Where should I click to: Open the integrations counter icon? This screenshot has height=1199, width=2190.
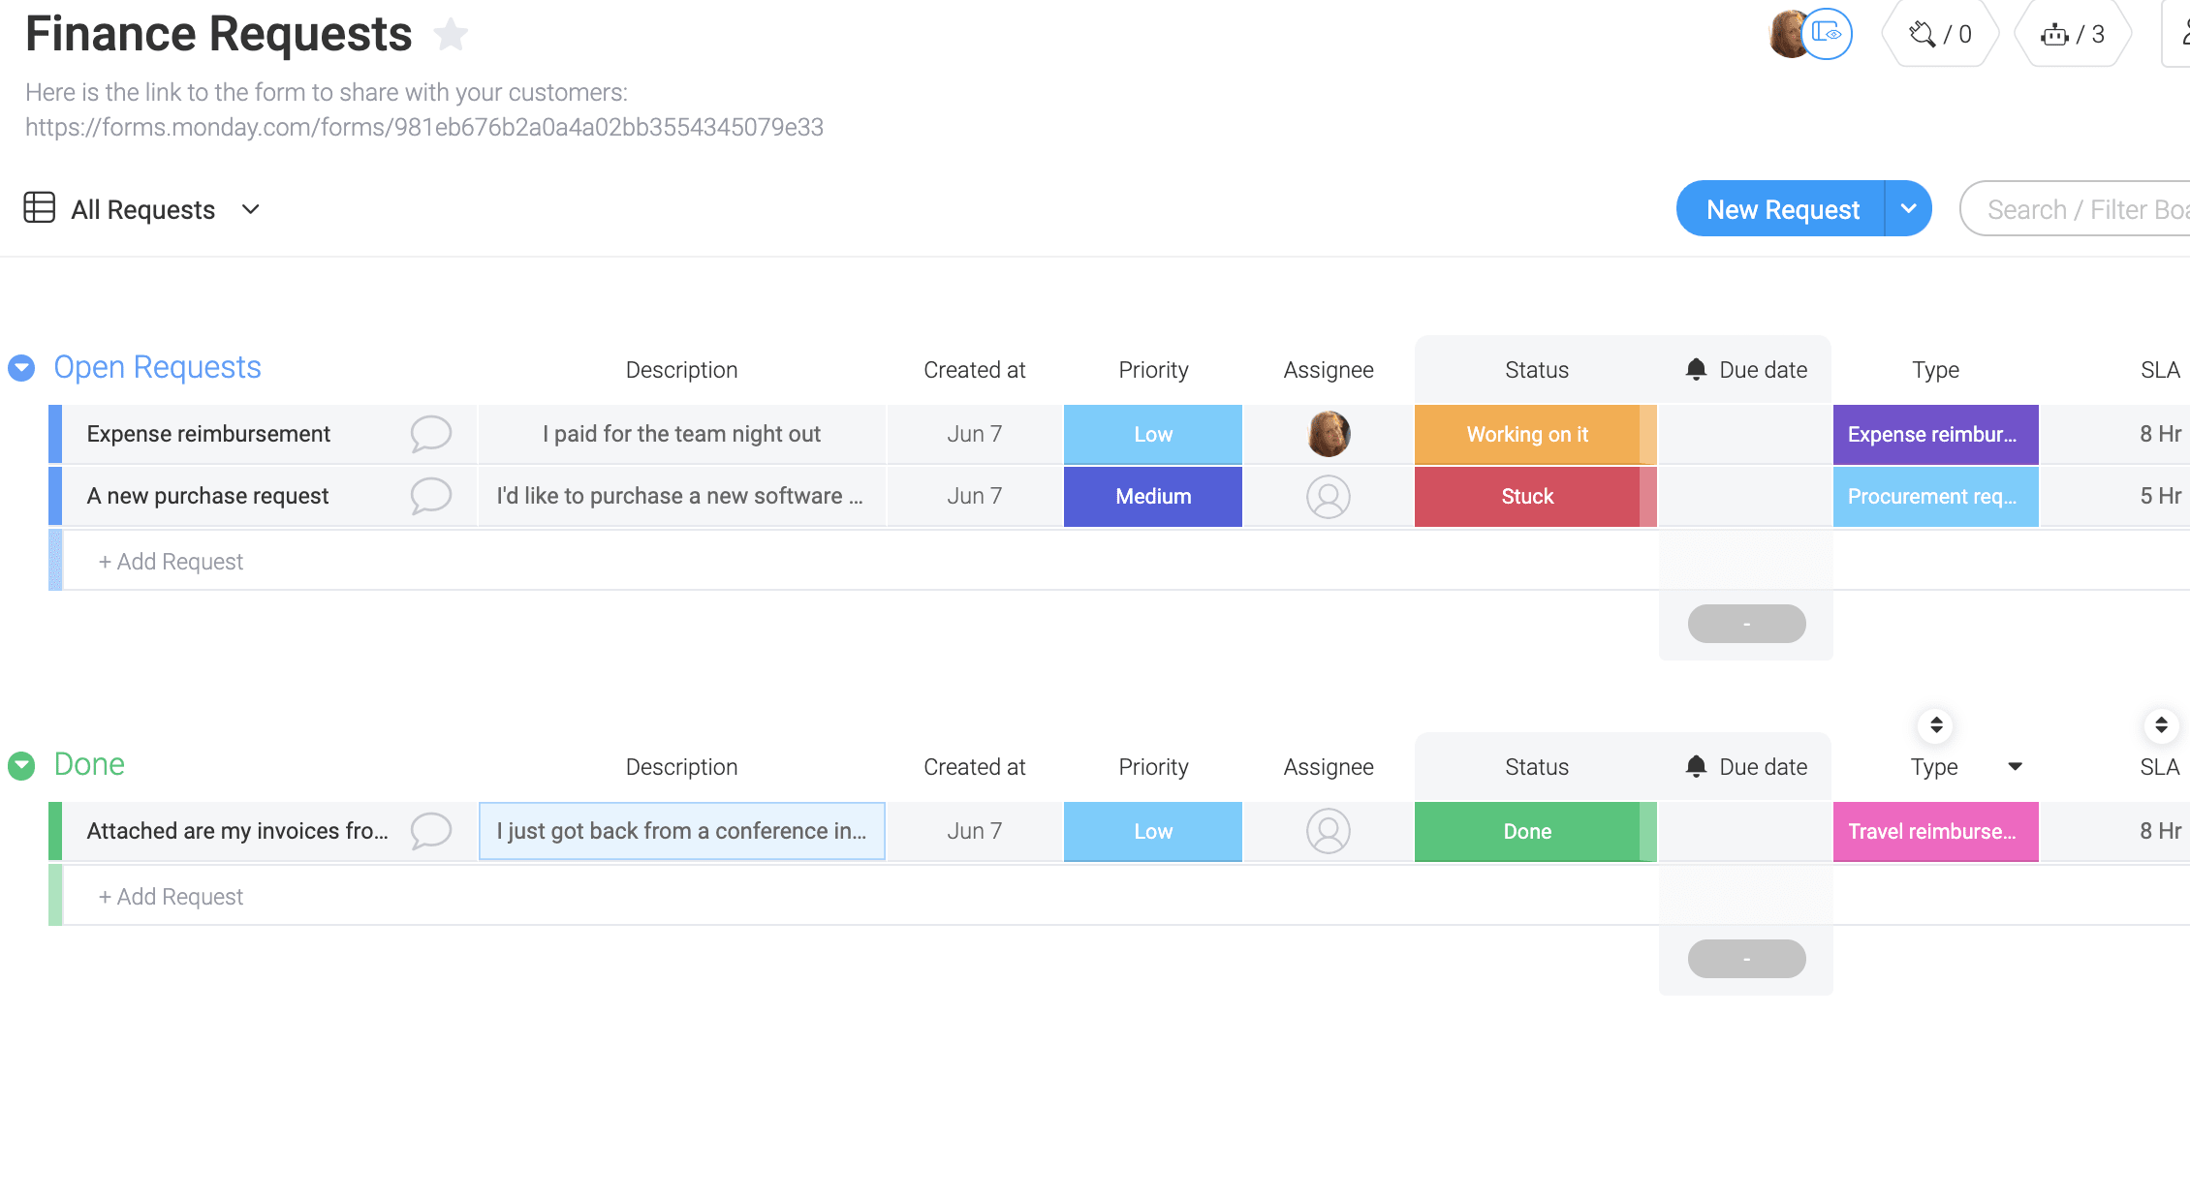(x=1939, y=35)
